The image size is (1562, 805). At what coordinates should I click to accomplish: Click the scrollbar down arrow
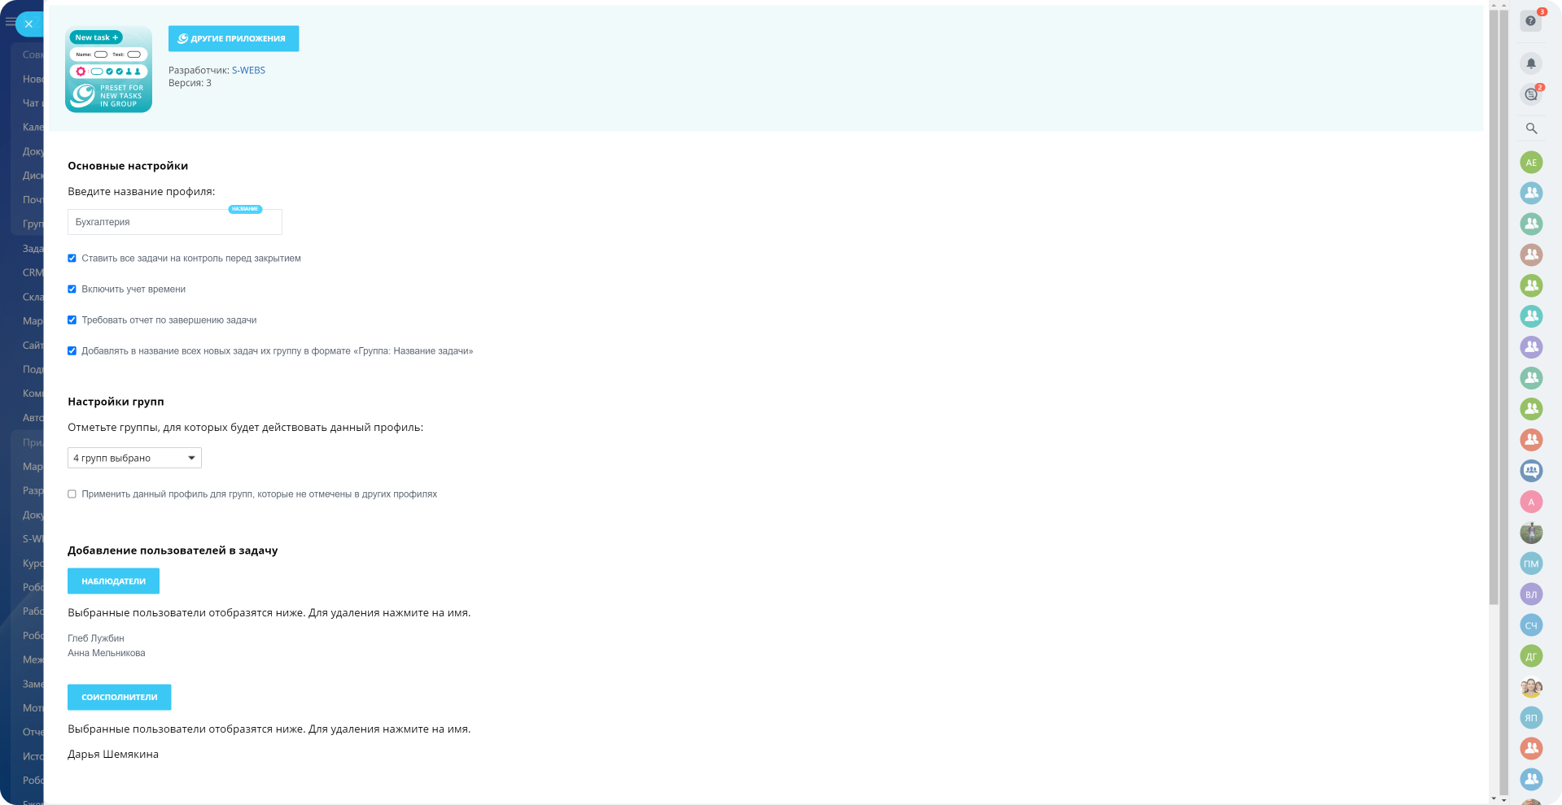coord(1494,799)
